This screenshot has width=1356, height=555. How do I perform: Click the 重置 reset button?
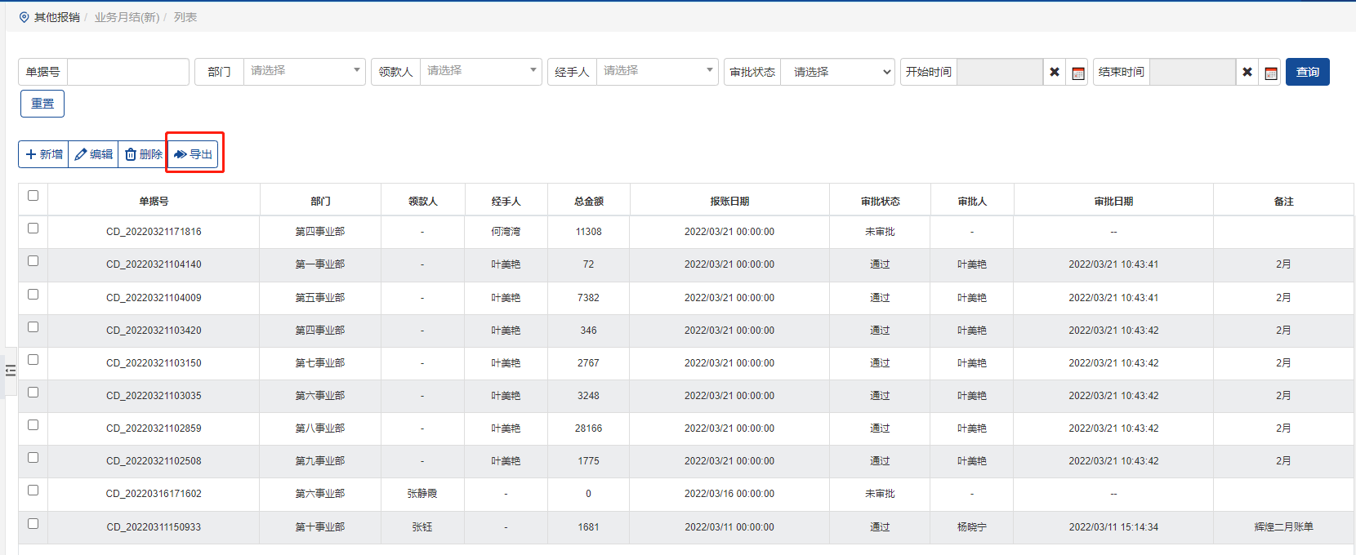(x=42, y=104)
